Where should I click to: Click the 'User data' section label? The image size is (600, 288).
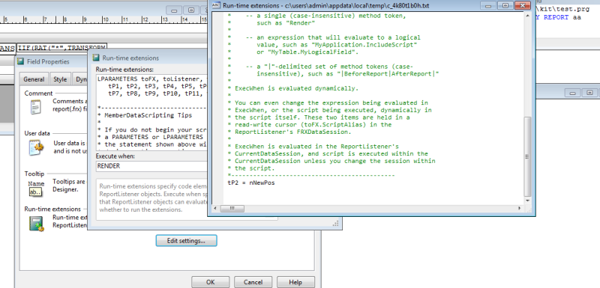coord(37,133)
